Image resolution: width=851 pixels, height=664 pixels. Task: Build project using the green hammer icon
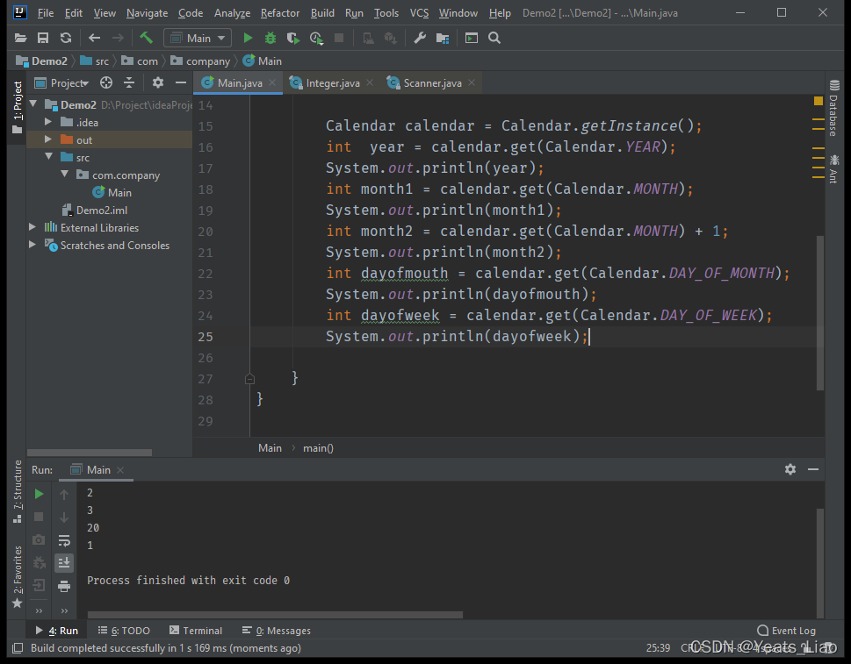(146, 38)
